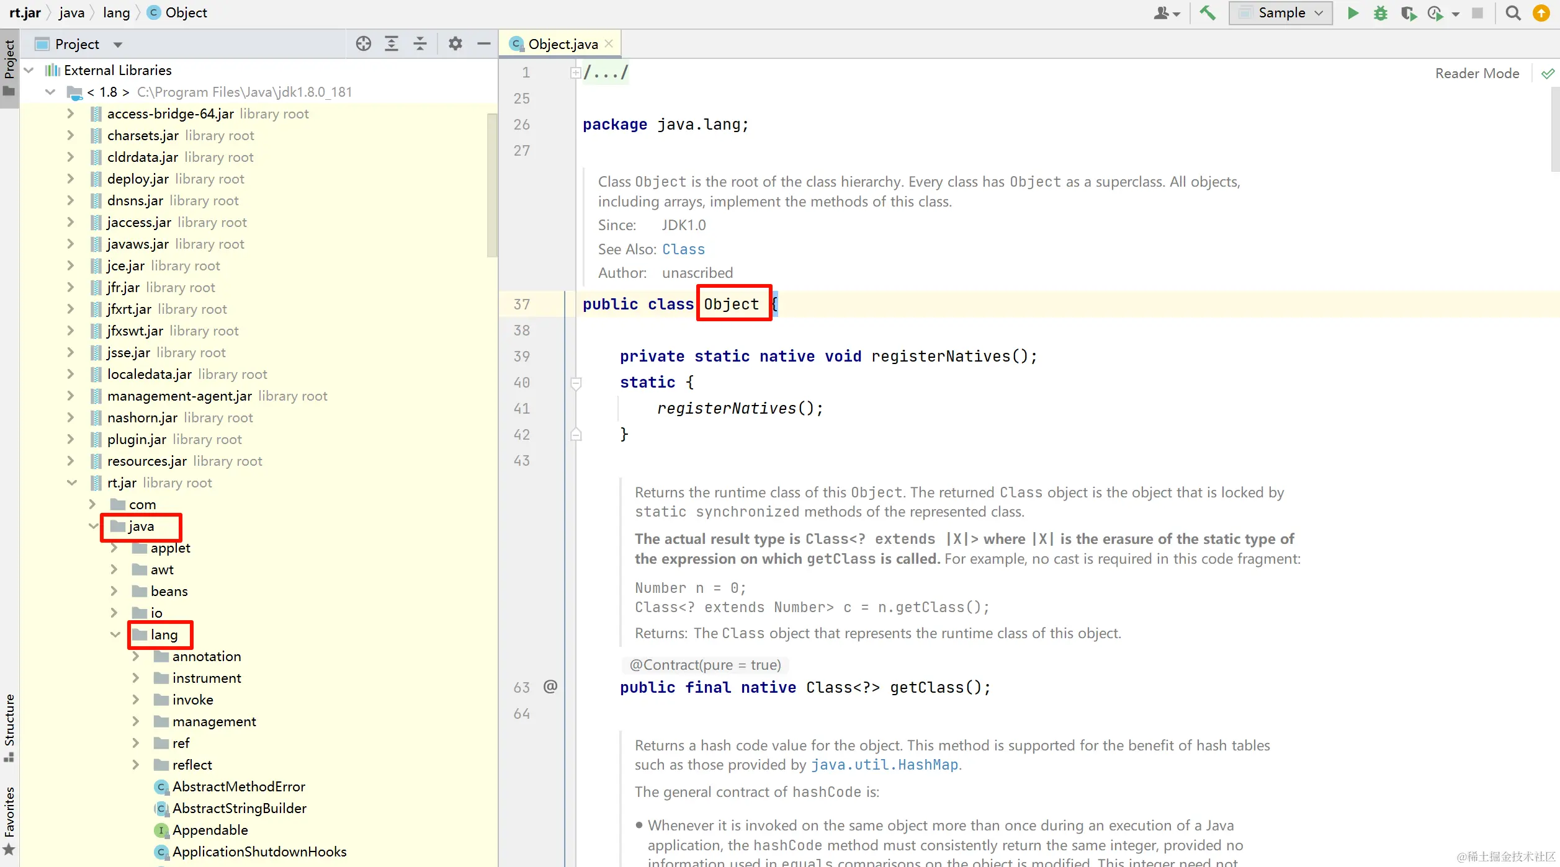This screenshot has width=1560, height=867.
Task: Open Project panel settings gear
Action: point(455,44)
